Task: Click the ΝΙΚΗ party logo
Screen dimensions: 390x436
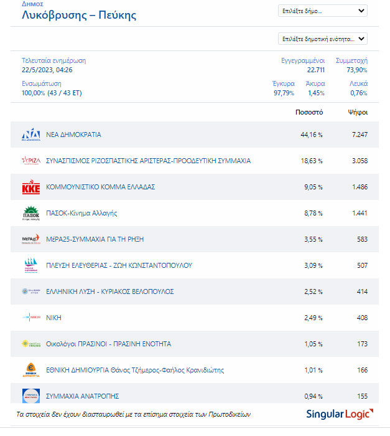Action: (x=31, y=317)
